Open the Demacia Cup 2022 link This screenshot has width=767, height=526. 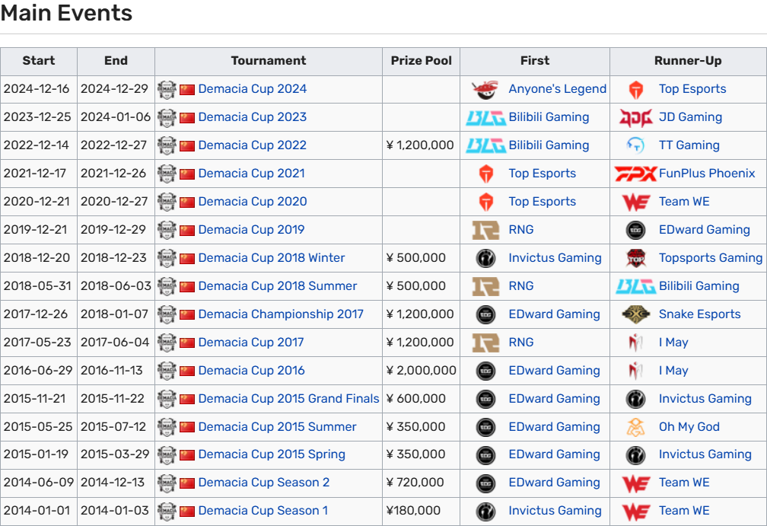coord(252,145)
